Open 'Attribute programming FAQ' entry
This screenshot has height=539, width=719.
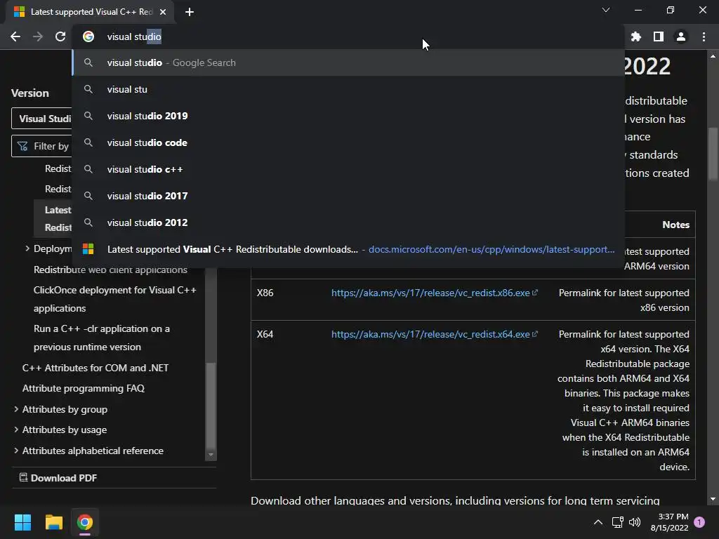click(84, 388)
